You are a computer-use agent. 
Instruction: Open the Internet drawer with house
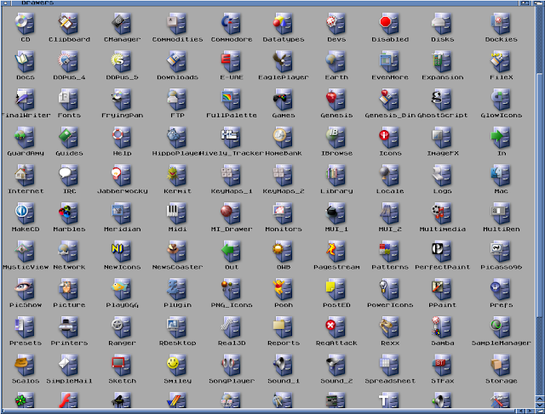coord(25,175)
